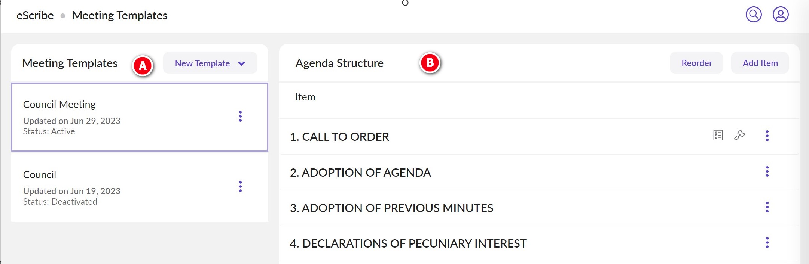
Task: Expand the New Template dropdown
Action: click(202, 63)
